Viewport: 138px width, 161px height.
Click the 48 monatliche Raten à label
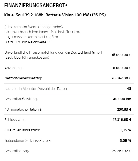coord(23,109)
